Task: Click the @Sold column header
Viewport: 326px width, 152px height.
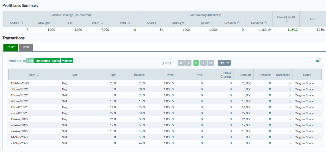Action: coord(205,23)
